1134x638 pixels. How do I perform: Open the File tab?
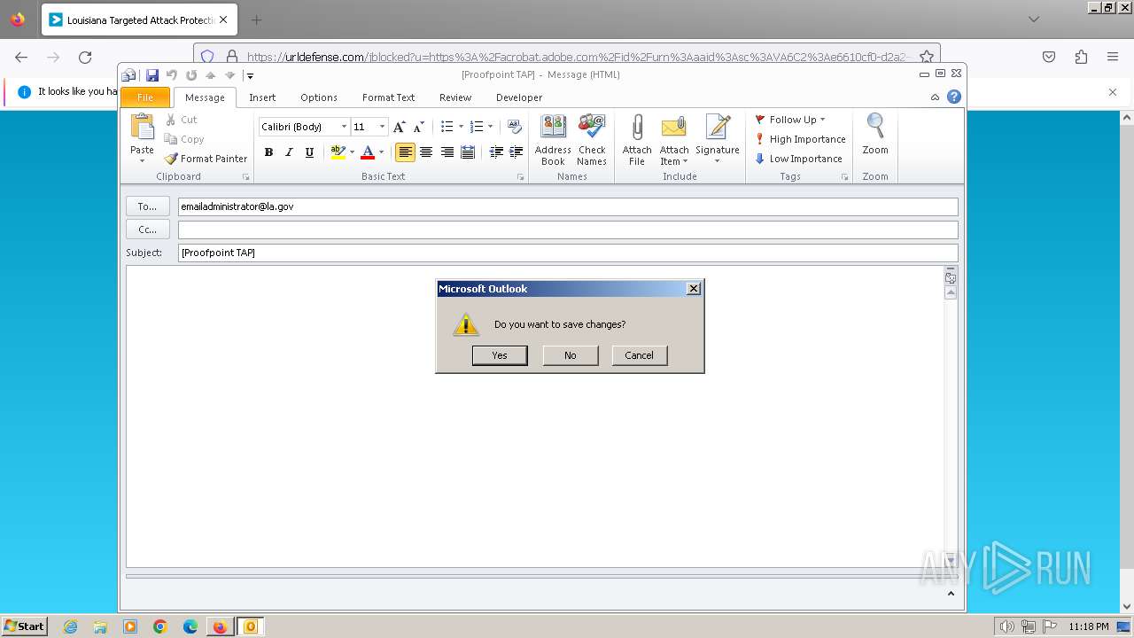coord(145,97)
